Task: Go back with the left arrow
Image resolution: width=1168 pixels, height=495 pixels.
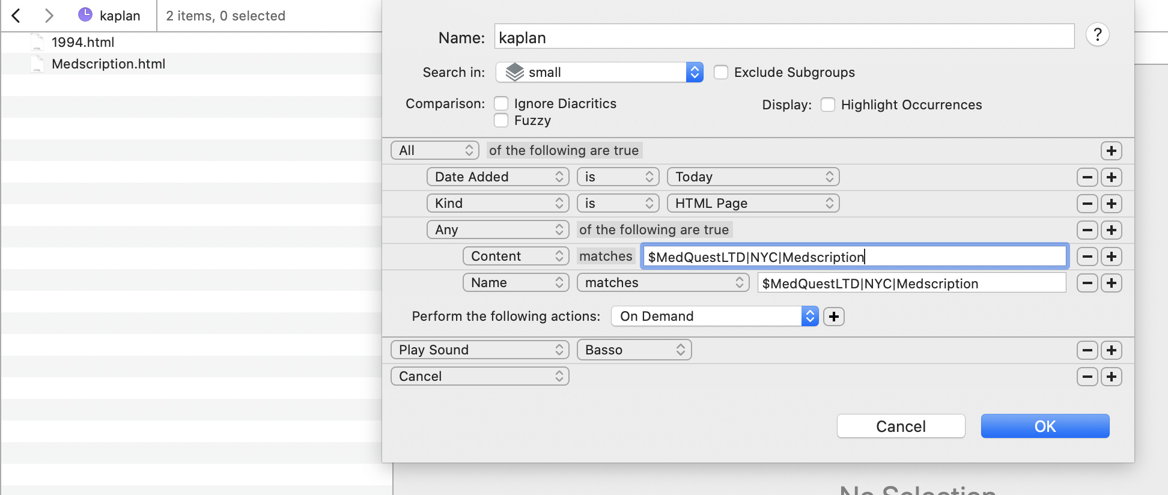Action: click(16, 16)
